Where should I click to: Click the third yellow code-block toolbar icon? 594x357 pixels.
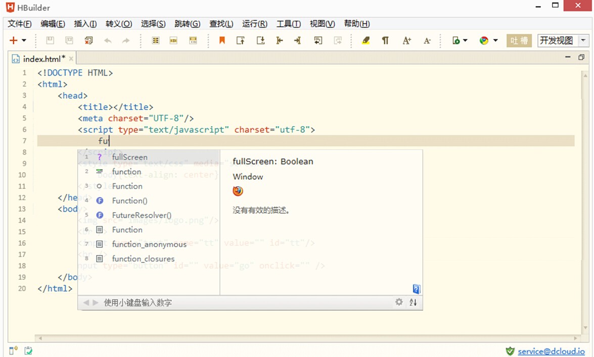[193, 40]
